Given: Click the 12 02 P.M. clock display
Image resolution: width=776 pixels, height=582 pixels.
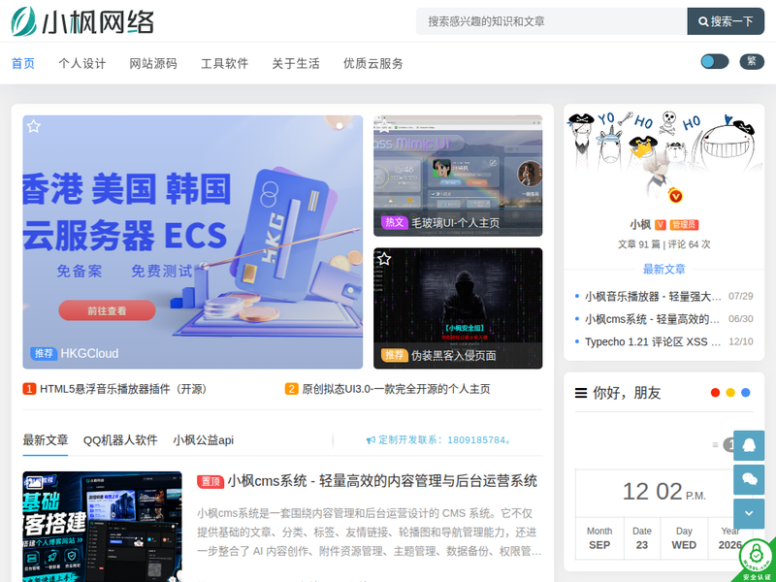Looking at the screenshot, I should [x=663, y=492].
